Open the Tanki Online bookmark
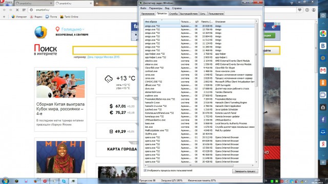 [x=69, y=17]
